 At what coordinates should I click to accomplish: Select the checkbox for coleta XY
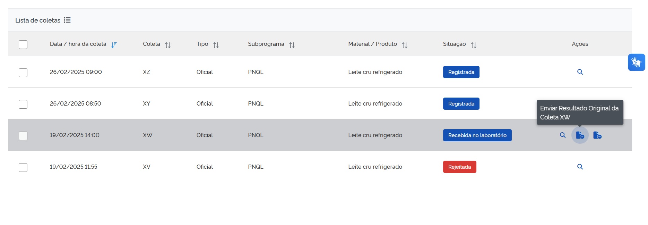tap(23, 104)
